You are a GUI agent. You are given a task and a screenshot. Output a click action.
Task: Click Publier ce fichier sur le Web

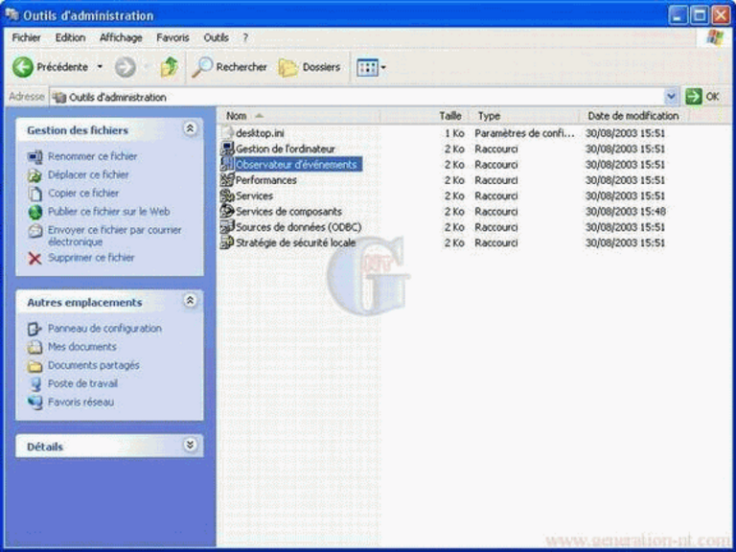point(109,211)
